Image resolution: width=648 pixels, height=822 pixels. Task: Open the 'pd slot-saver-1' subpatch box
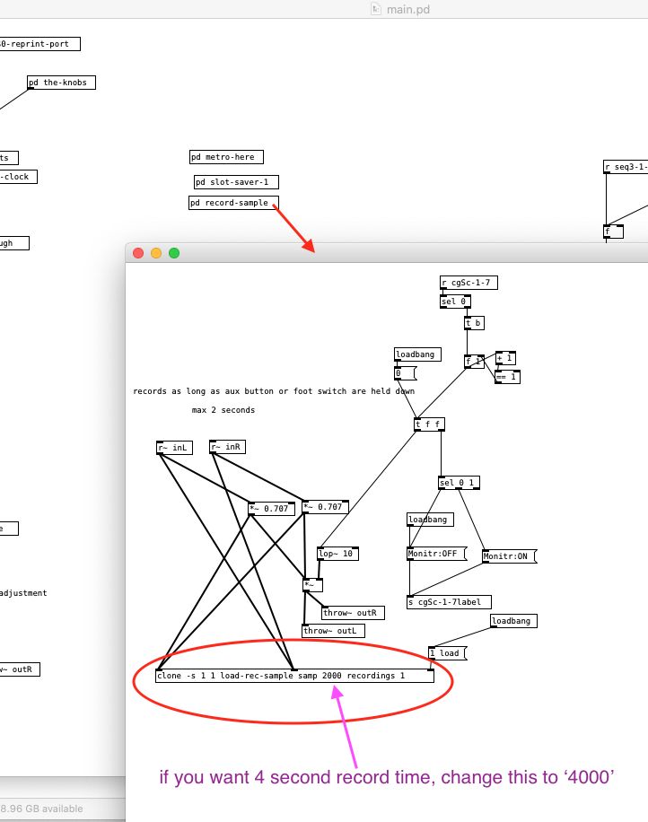[x=236, y=182]
